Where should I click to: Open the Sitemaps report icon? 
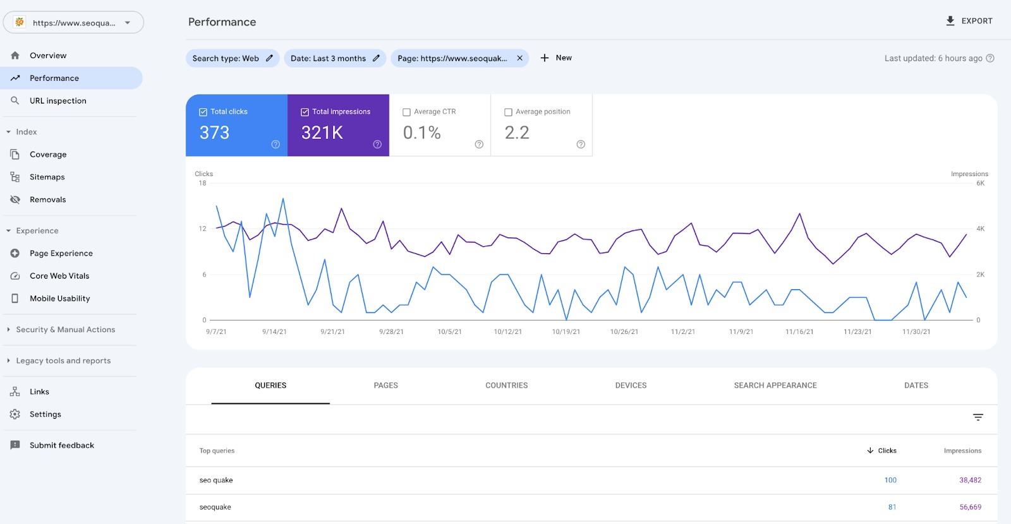[15, 177]
